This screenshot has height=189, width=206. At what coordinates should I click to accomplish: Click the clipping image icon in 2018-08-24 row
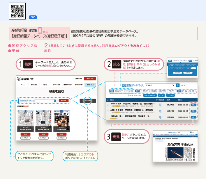point(160,111)
